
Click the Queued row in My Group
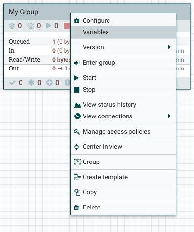pos(38,42)
